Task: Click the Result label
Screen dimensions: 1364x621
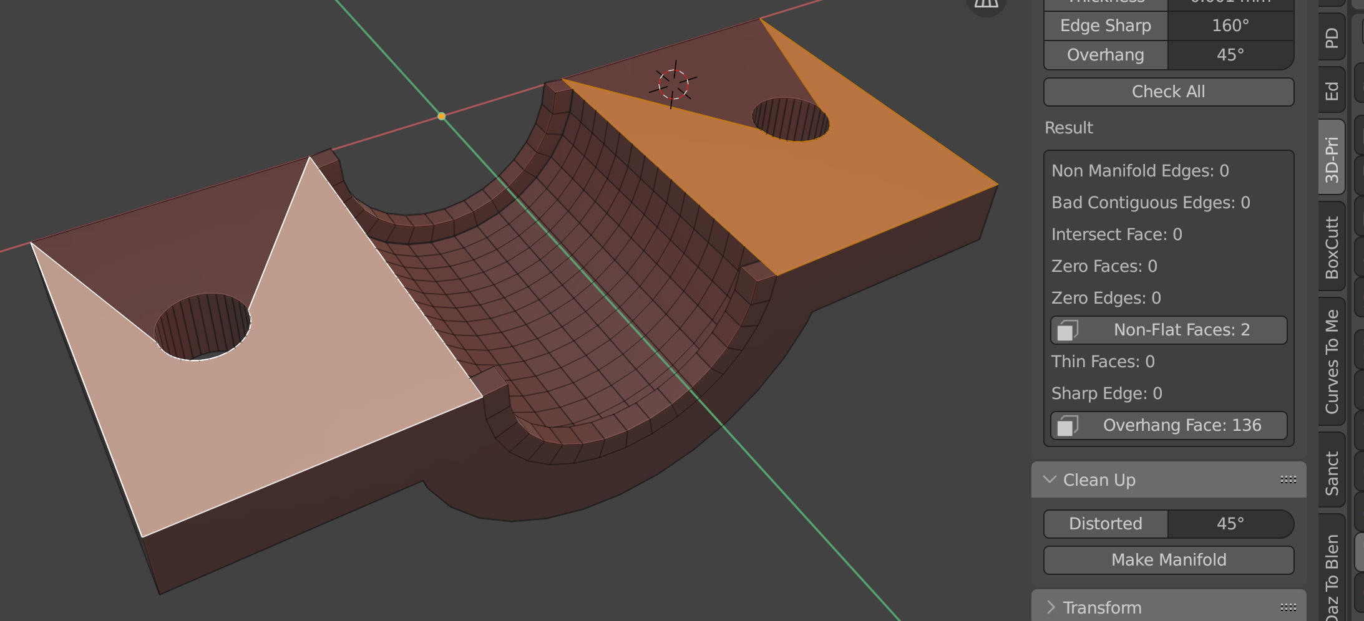Action: (1068, 128)
